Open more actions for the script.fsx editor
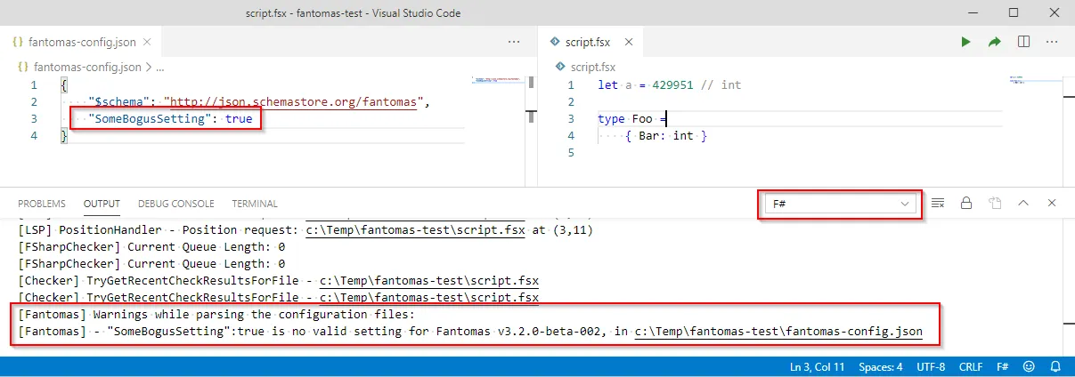Screen dimensions: 1075x377 coord(1052,42)
